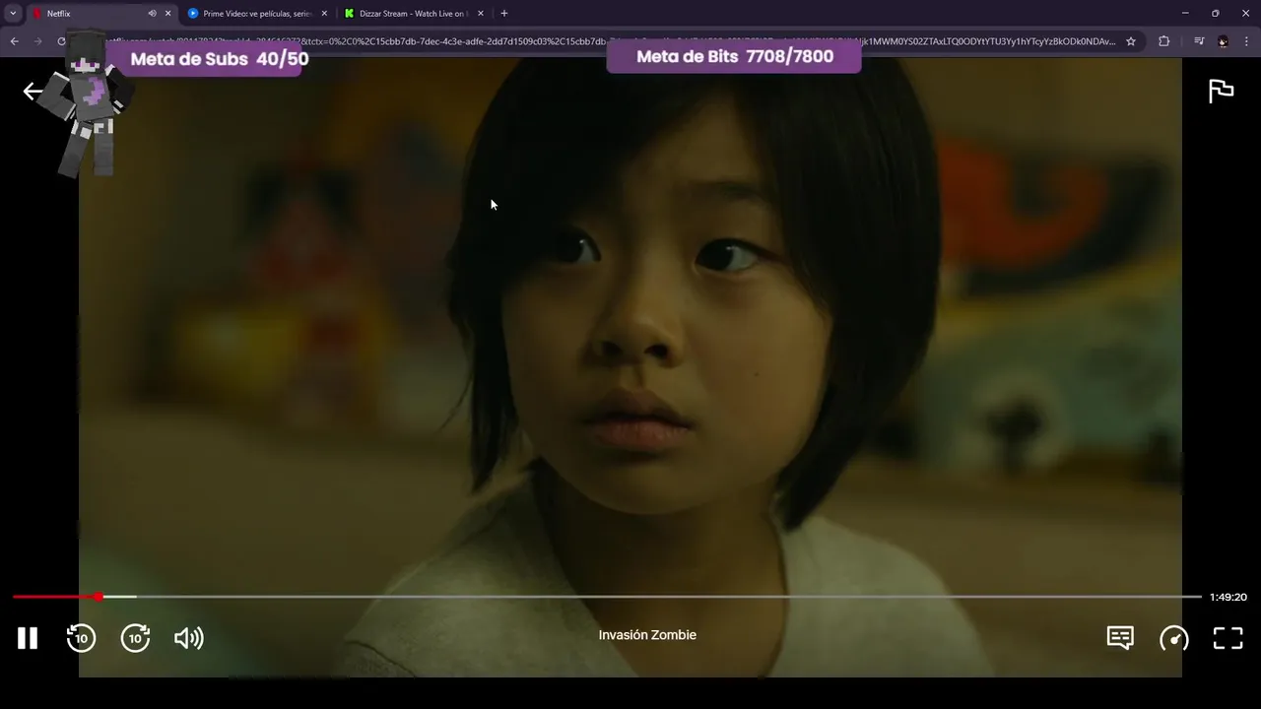The height and width of the screenshot is (709, 1261).
Task: Click the red playhead dot on the timeline
Action: pyautogui.click(x=99, y=597)
